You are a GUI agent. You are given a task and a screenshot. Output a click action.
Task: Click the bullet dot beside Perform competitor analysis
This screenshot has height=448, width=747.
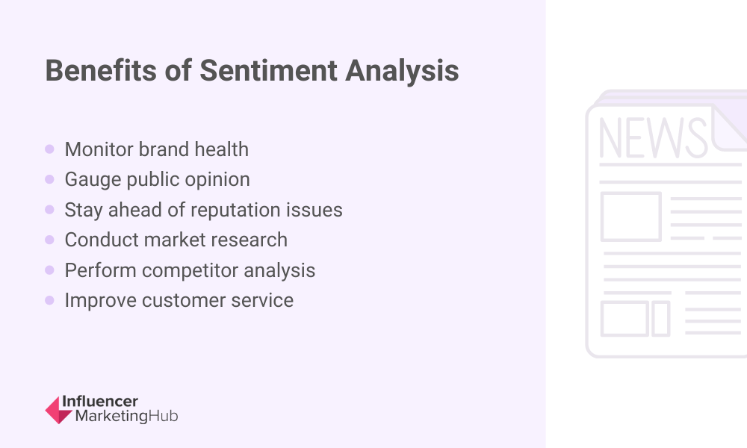coord(49,270)
